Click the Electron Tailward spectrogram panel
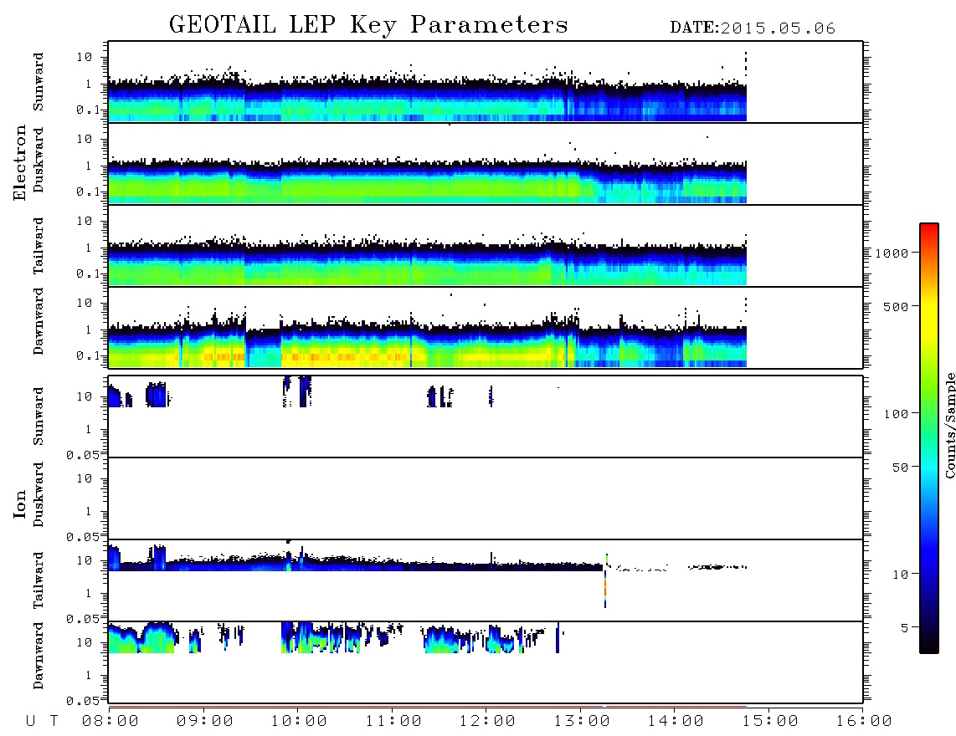This screenshot has height=736, width=956. pos(486,246)
